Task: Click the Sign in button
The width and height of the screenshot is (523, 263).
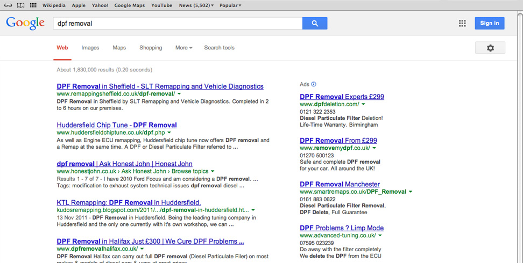Action: (489, 23)
